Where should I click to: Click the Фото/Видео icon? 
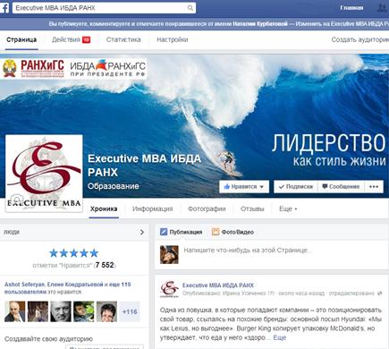click(x=216, y=232)
